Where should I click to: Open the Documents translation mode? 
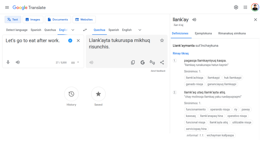pos(58,20)
